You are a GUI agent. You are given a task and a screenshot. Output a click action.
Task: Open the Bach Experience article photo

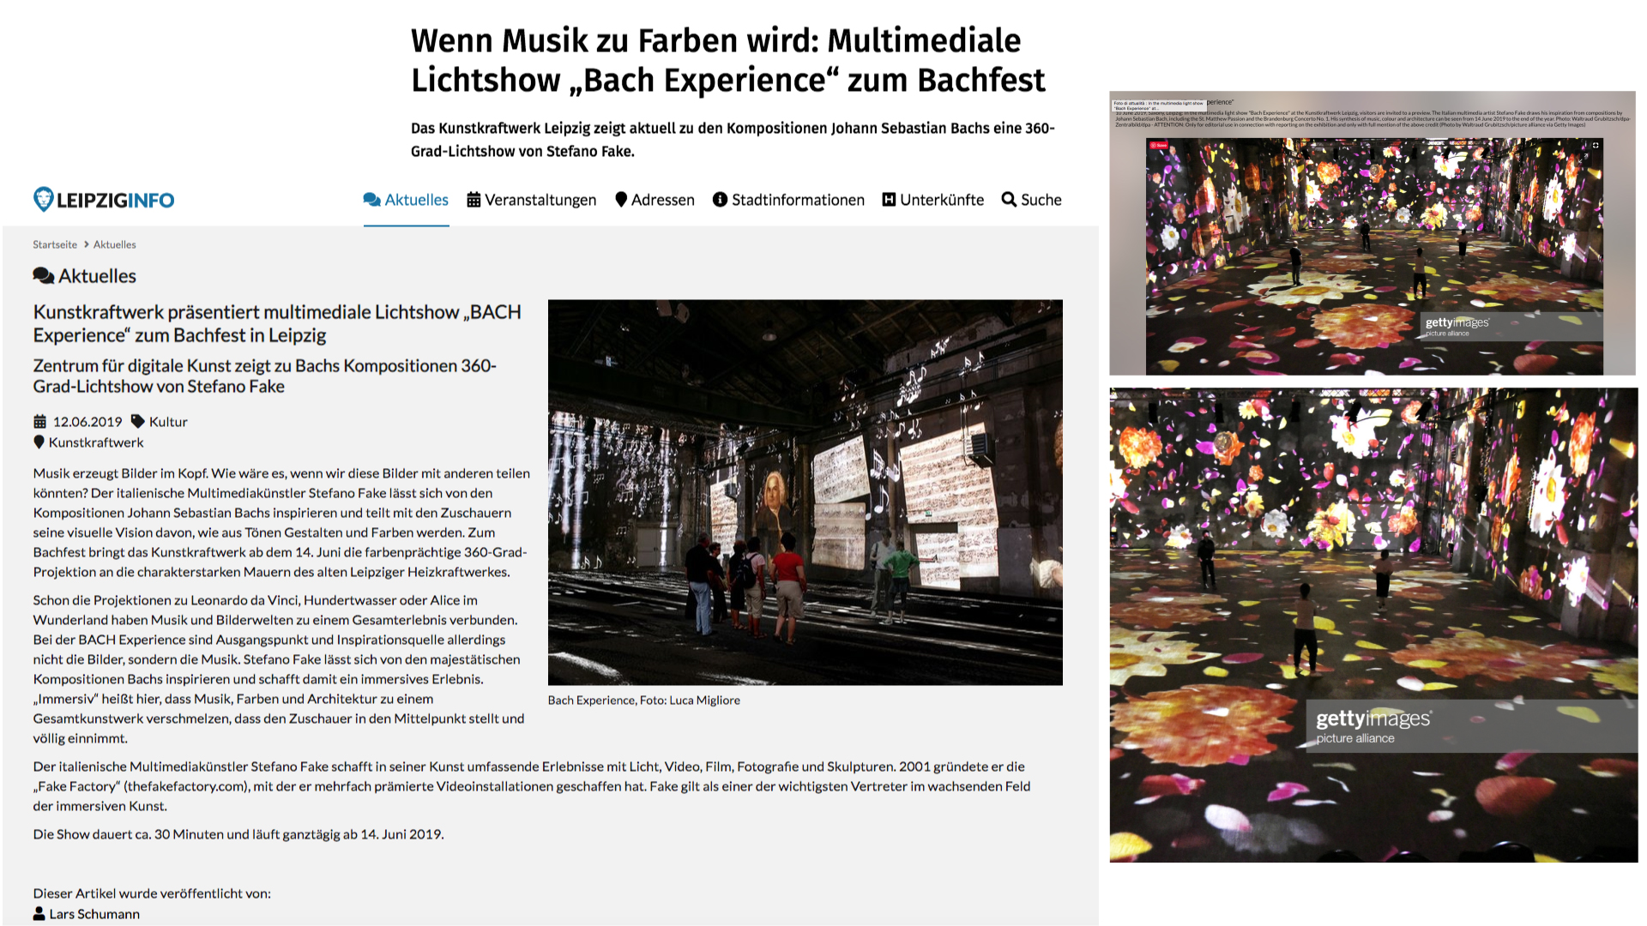pos(805,491)
